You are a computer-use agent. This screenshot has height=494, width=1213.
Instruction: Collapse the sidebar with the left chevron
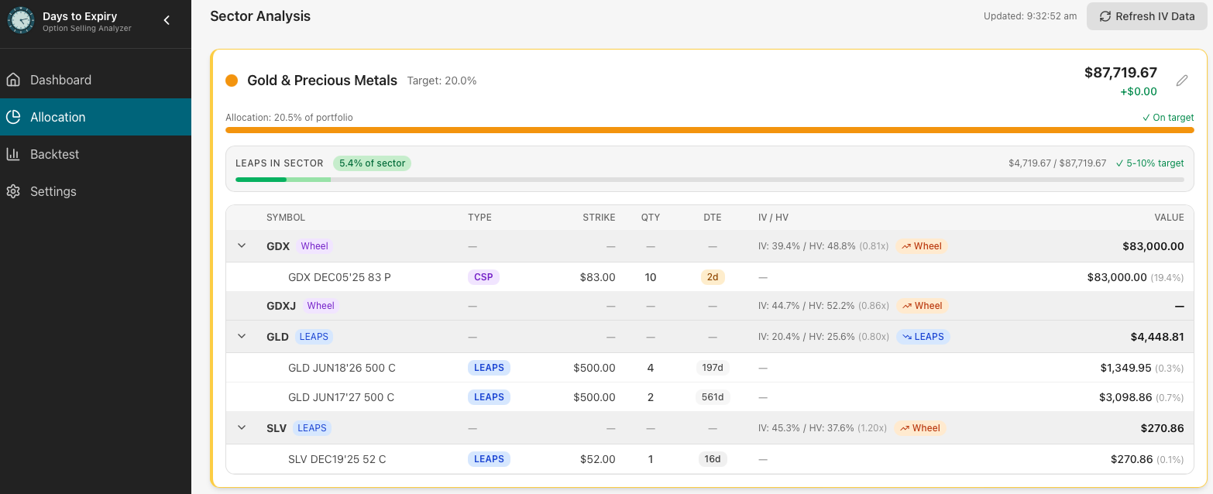tap(166, 20)
